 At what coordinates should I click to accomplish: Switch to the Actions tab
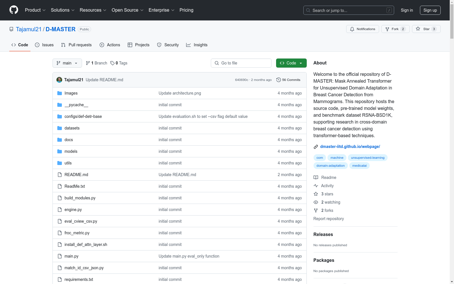tap(110, 45)
